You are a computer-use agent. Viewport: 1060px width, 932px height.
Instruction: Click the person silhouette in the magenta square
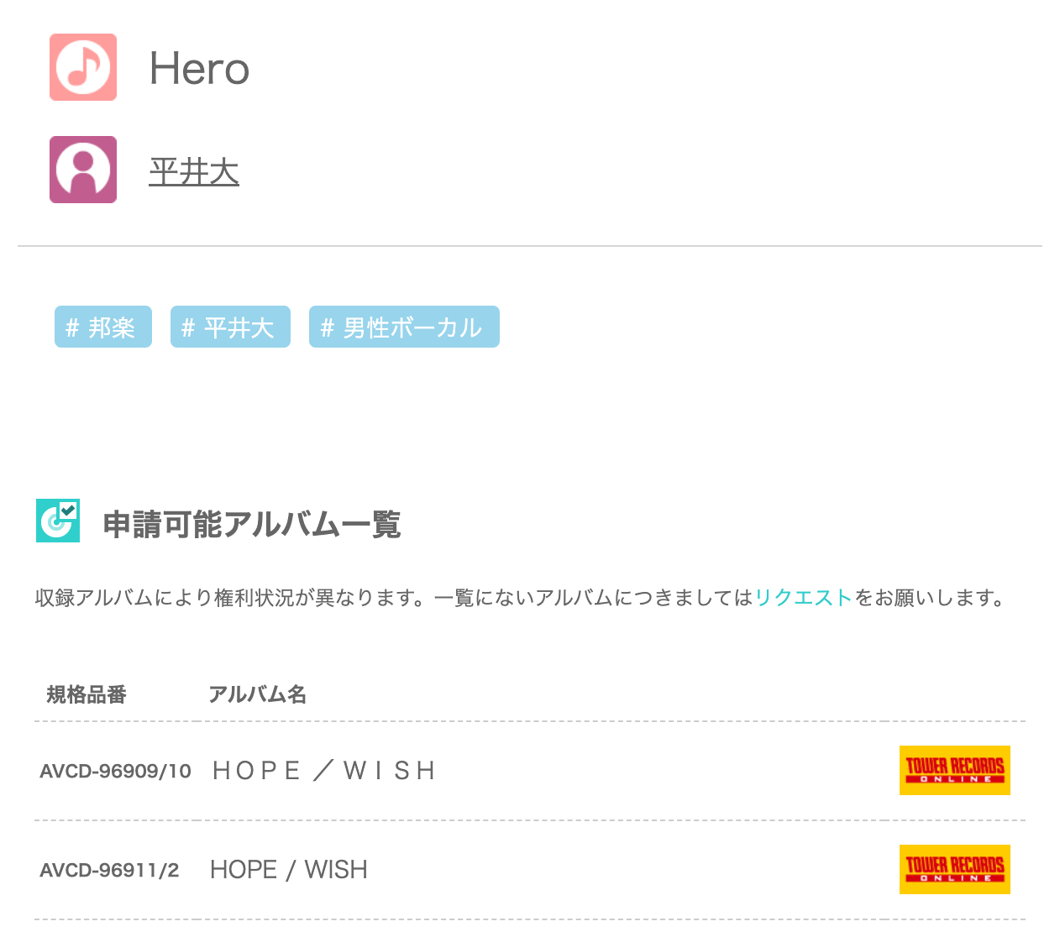pos(82,169)
